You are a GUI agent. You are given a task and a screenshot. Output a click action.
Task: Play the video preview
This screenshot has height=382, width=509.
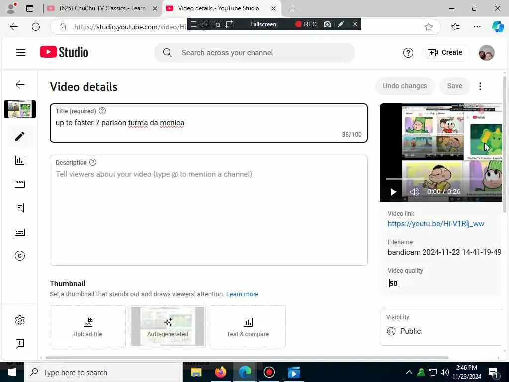[x=393, y=192]
